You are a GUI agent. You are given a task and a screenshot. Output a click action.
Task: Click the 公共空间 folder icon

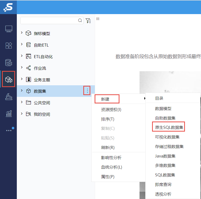28,102
